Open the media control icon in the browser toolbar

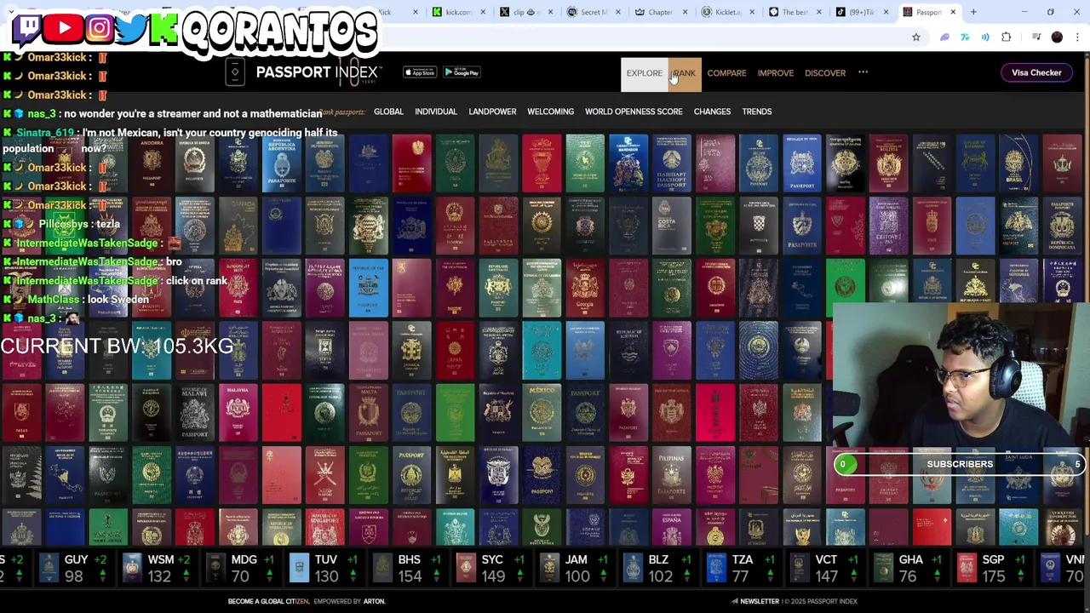pos(1036,37)
